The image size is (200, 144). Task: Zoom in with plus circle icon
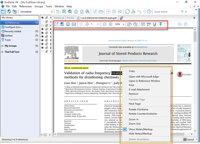(111, 24)
